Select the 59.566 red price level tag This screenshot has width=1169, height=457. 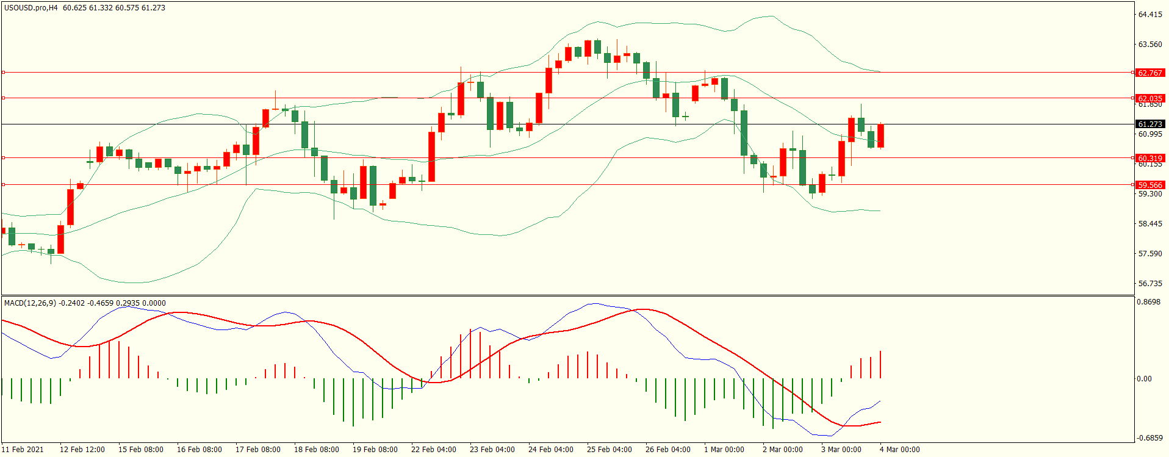pos(1149,185)
